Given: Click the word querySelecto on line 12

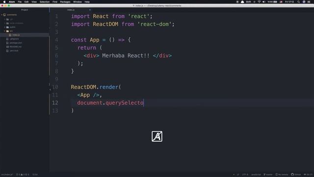Looking at the screenshot, I should tap(124, 103).
